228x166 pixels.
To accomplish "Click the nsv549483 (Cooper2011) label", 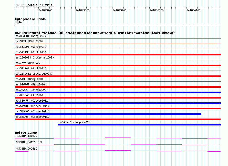I will click(32, 111).
